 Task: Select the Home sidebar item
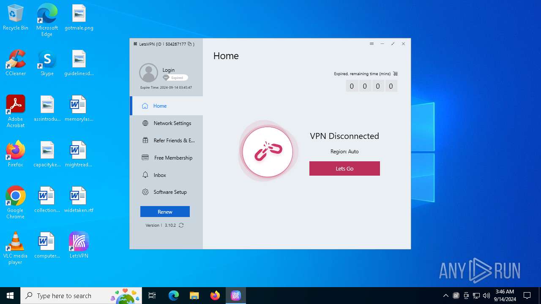pos(167,106)
